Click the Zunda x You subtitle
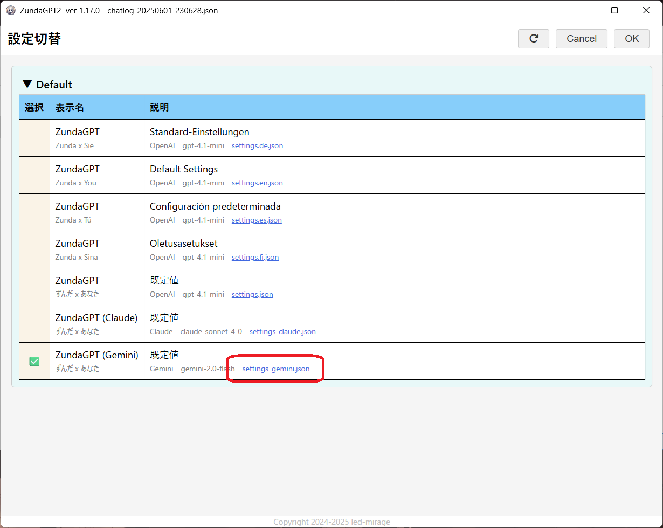Image resolution: width=663 pixels, height=528 pixels. pos(76,183)
